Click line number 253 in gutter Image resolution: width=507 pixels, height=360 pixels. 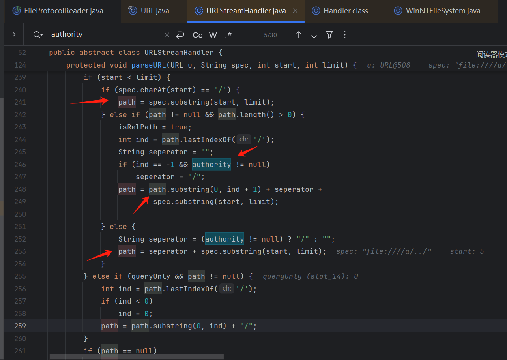tap(20, 251)
